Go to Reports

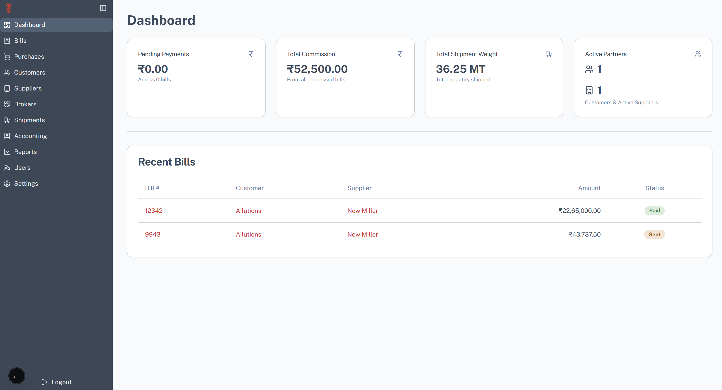tap(56, 152)
